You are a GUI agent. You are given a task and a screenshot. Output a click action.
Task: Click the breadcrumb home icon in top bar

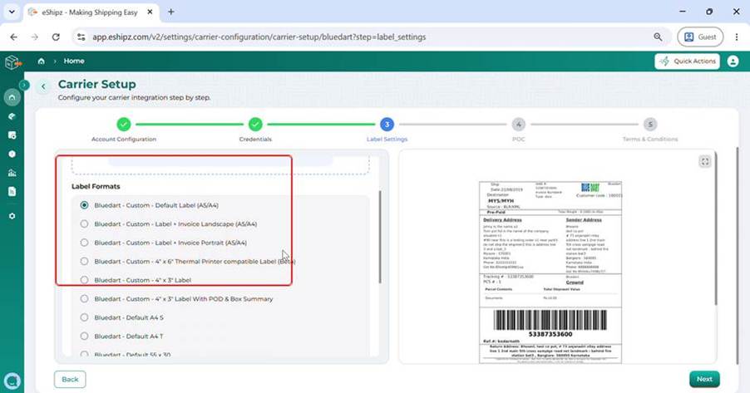pyautogui.click(x=41, y=61)
